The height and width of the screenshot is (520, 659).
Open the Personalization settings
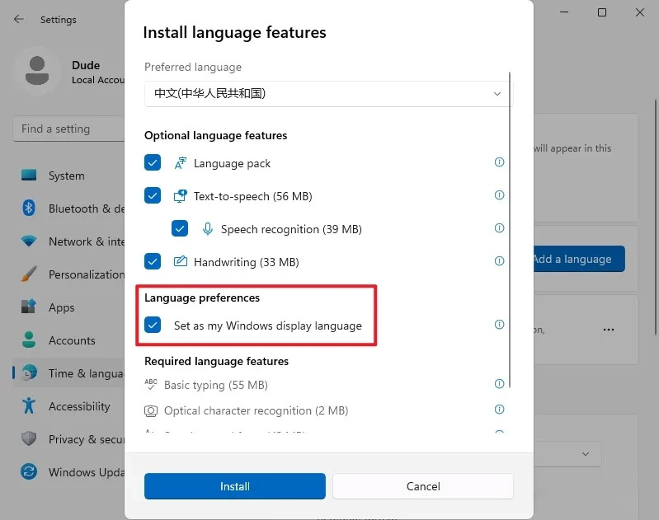coord(69,274)
